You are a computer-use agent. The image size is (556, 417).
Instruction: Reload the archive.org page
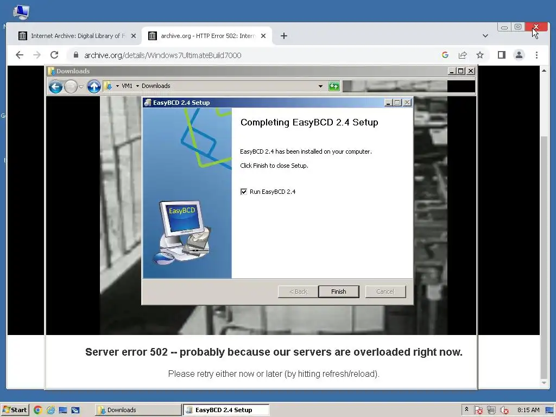pyautogui.click(x=54, y=55)
